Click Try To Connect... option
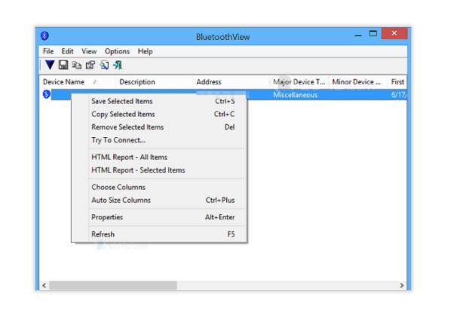Image resolution: width=454 pixels, height=309 pixels. click(159, 140)
